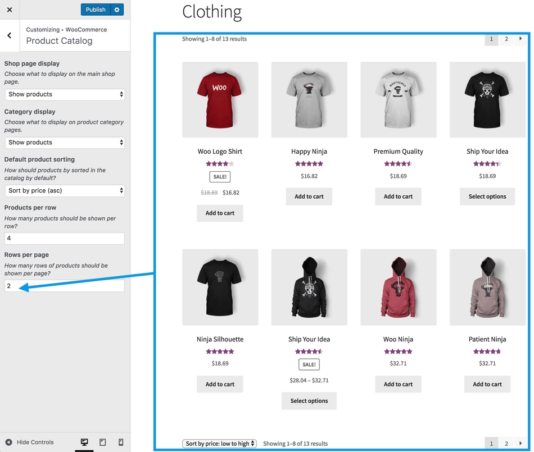Click Happy Ninja star rating

(309, 163)
